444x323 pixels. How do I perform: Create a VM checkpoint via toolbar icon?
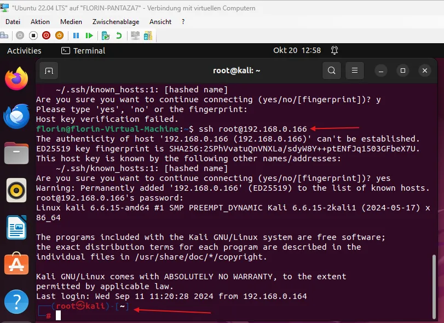point(106,36)
